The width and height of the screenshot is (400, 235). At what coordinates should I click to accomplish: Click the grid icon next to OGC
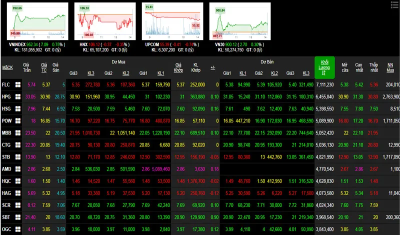[x=18, y=229]
